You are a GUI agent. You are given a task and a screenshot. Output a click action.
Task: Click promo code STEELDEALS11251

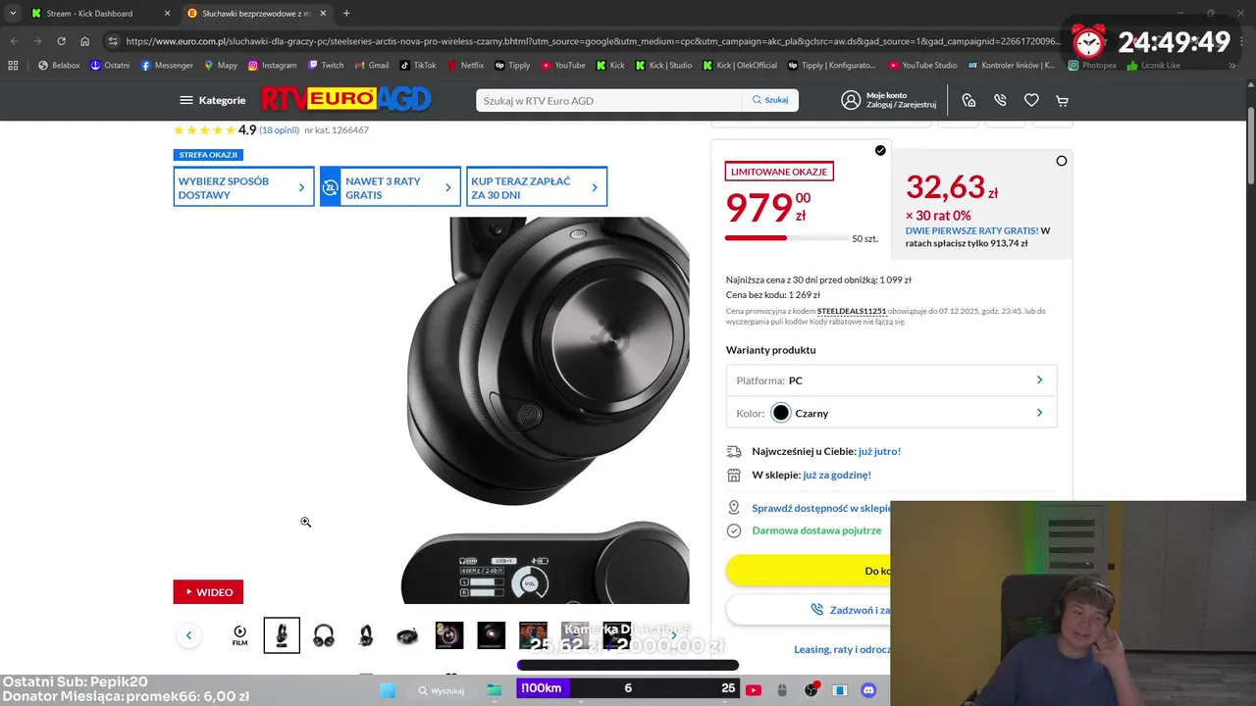coord(852,311)
